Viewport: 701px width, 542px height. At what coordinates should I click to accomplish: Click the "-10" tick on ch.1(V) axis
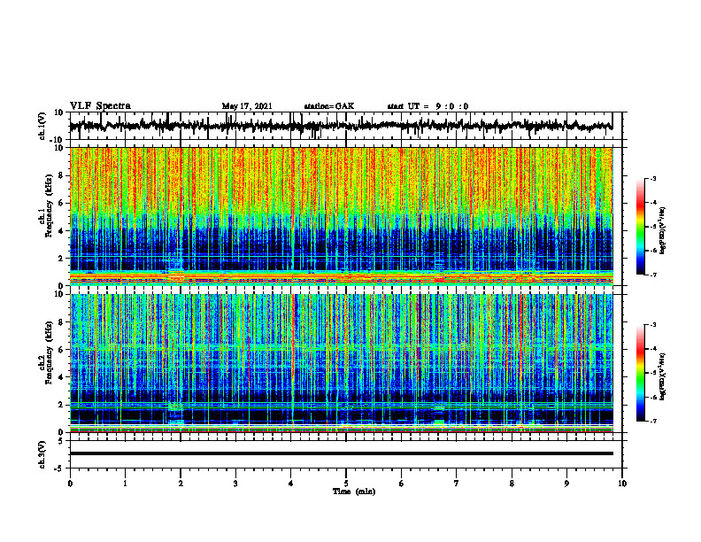(x=58, y=140)
